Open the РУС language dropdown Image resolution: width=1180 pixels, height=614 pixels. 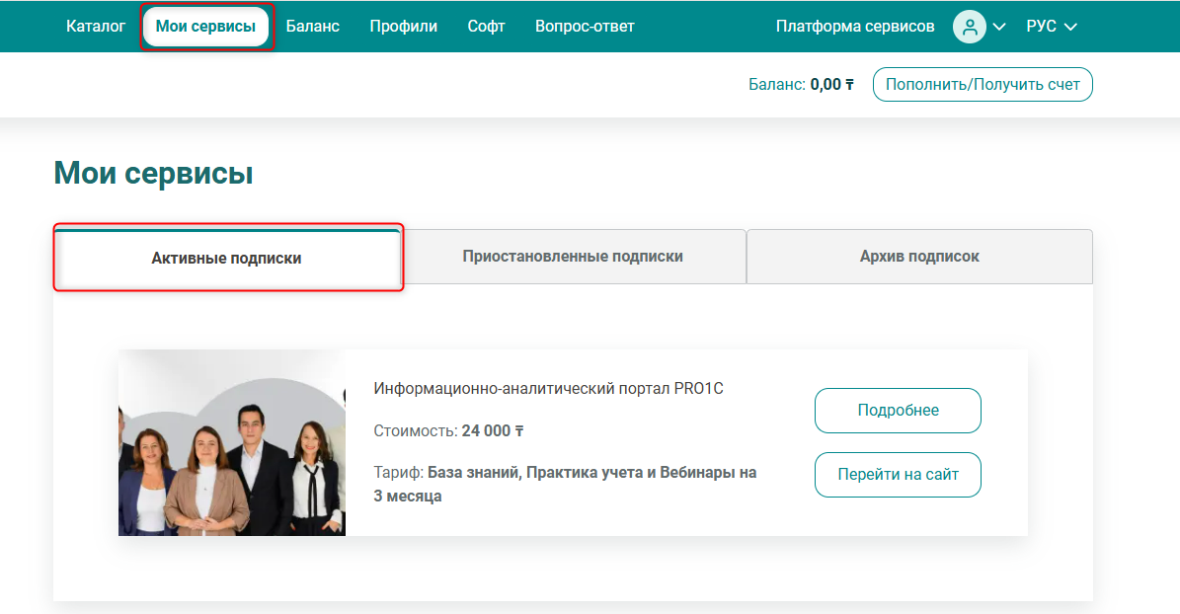coord(1051,27)
